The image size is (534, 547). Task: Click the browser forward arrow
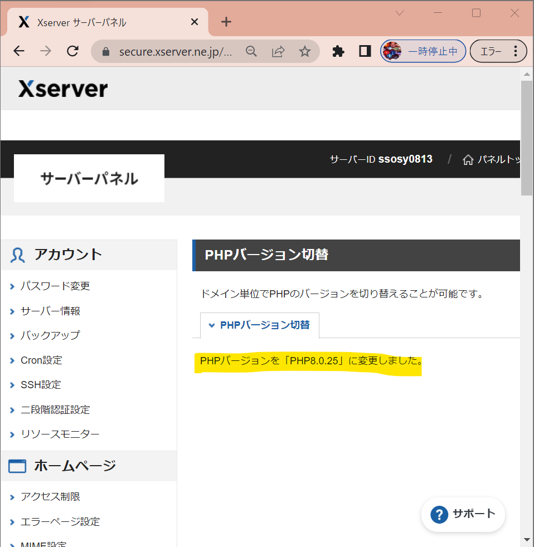46,51
